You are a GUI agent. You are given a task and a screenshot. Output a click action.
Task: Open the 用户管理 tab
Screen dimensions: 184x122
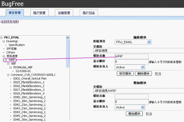point(39,13)
